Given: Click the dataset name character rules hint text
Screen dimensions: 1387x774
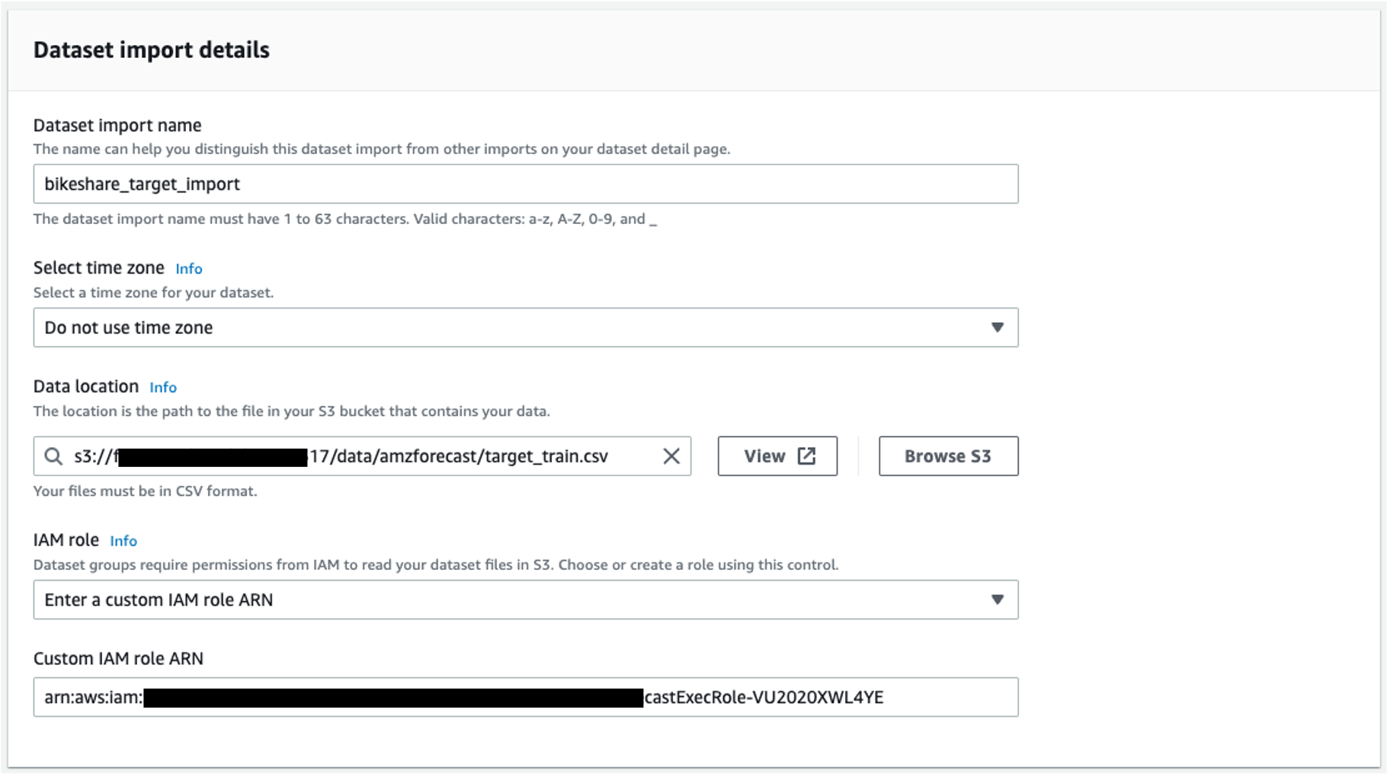Looking at the screenshot, I should click(x=345, y=219).
